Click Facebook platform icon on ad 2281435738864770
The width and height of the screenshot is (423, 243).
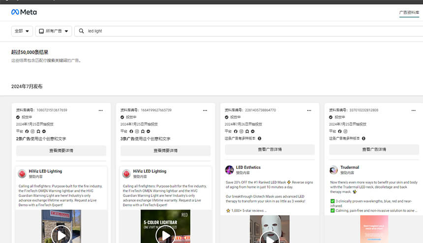[236, 132]
